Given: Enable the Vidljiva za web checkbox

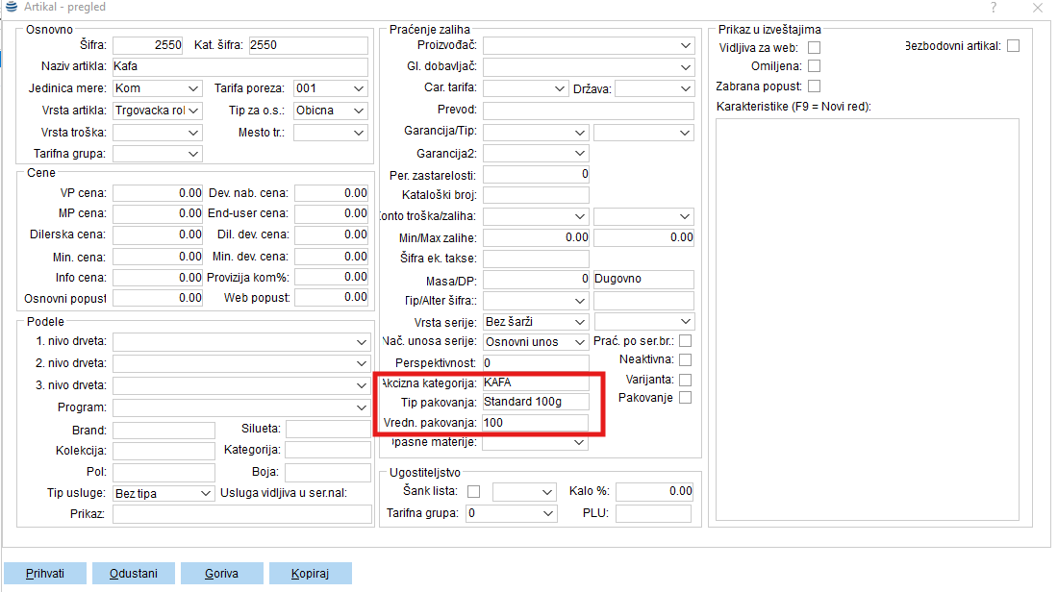Looking at the screenshot, I should [x=815, y=47].
